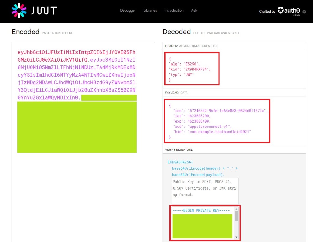
Task: Click the VERIFY SIGNATURE section label
Action: [179, 150]
